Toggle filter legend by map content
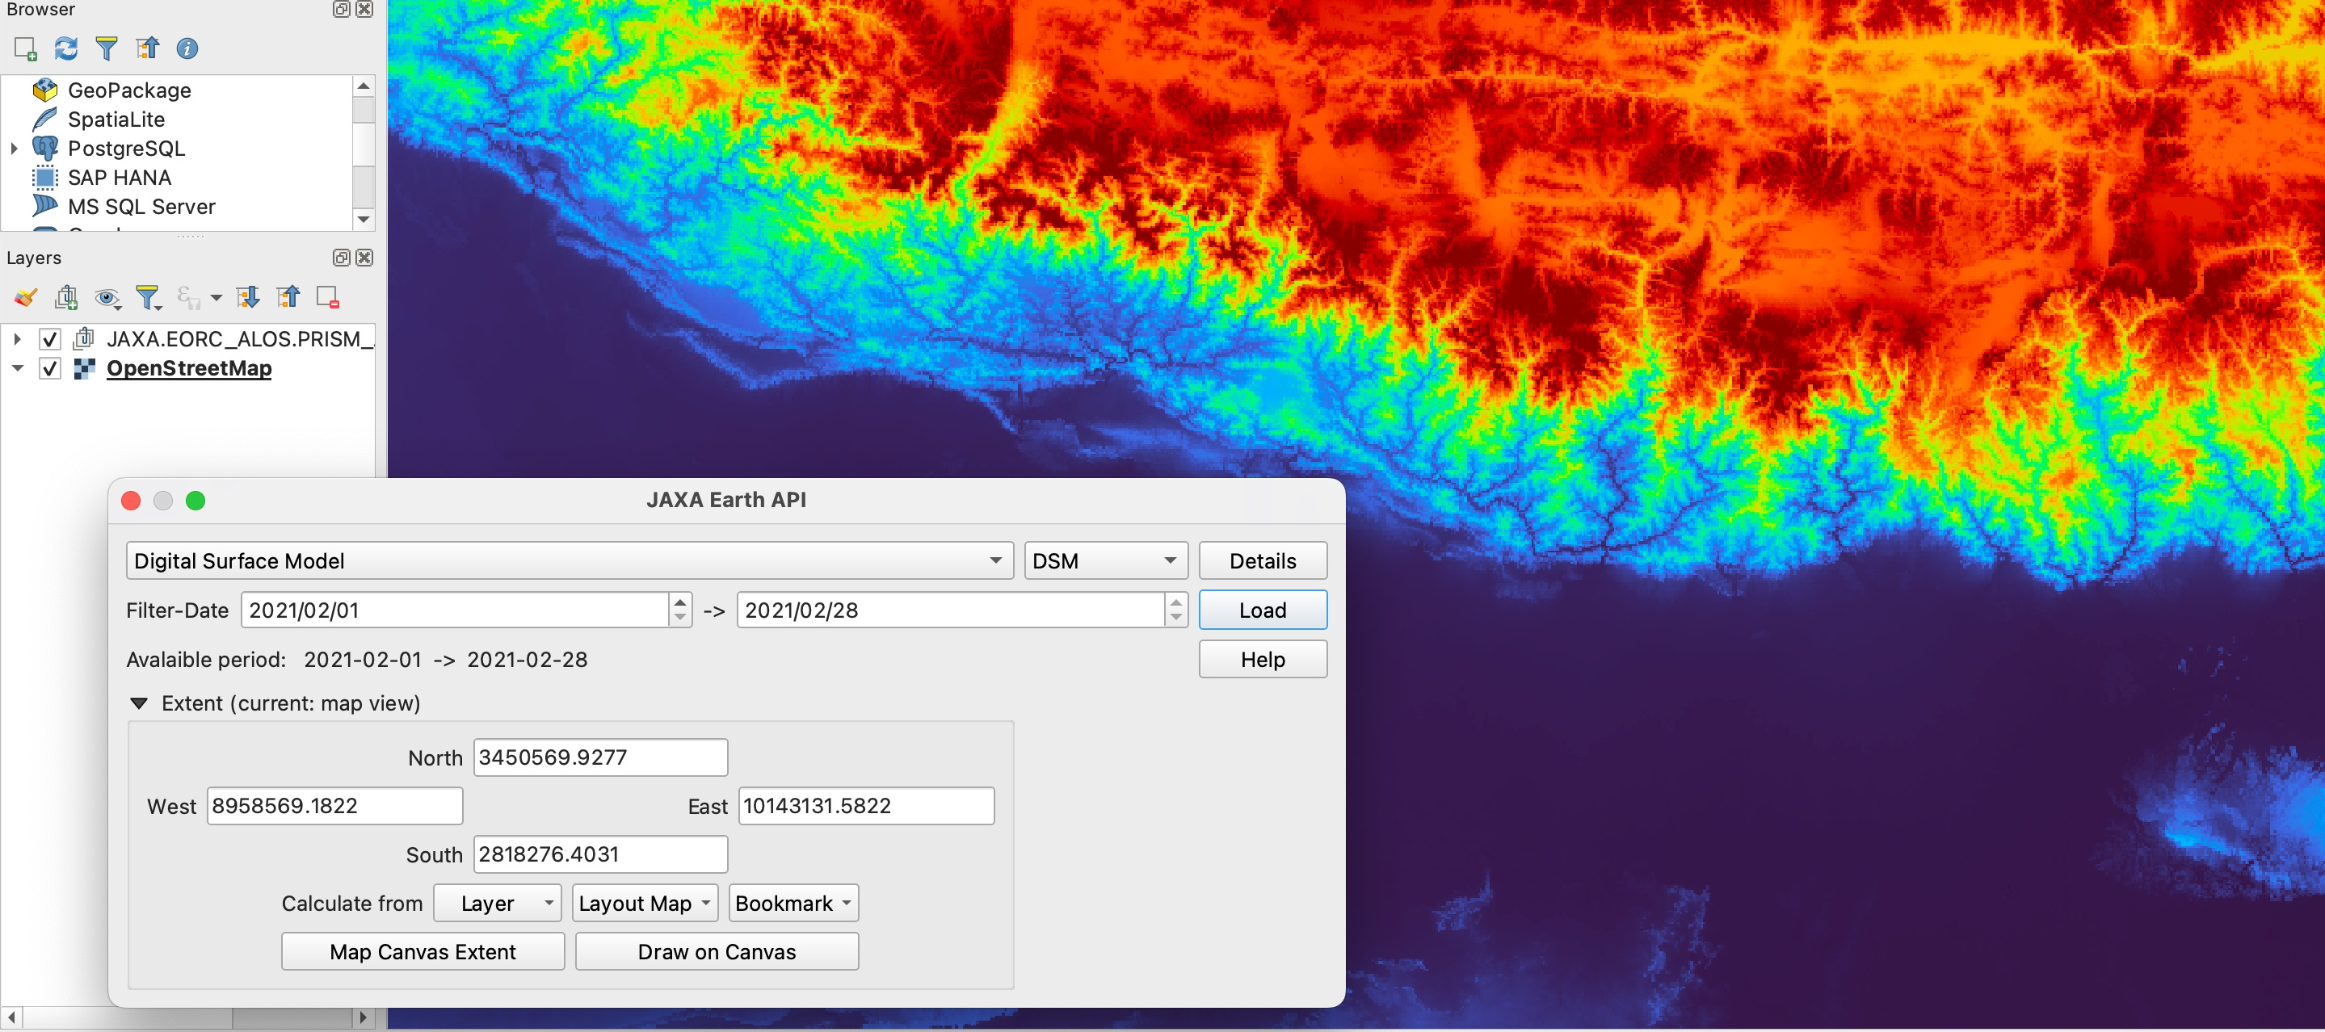The image size is (2325, 1032). pyautogui.click(x=148, y=296)
